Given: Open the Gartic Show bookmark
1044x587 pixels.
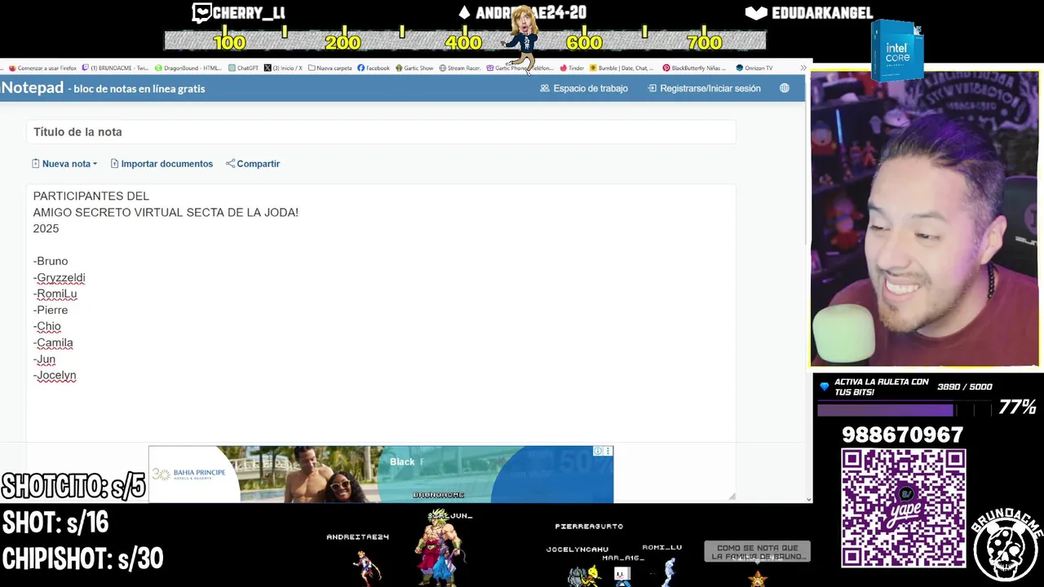Looking at the screenshot, I should click(x=414, y=68).
